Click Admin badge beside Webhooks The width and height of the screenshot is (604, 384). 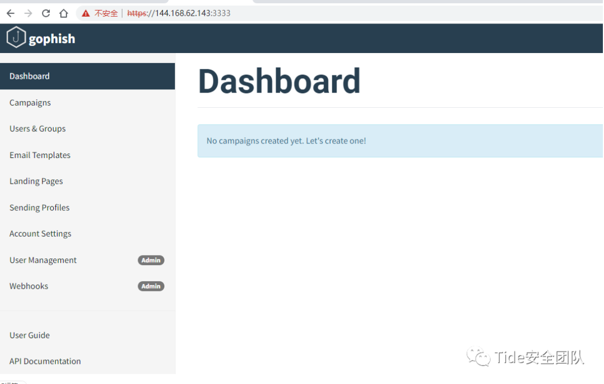pos(151,286)
